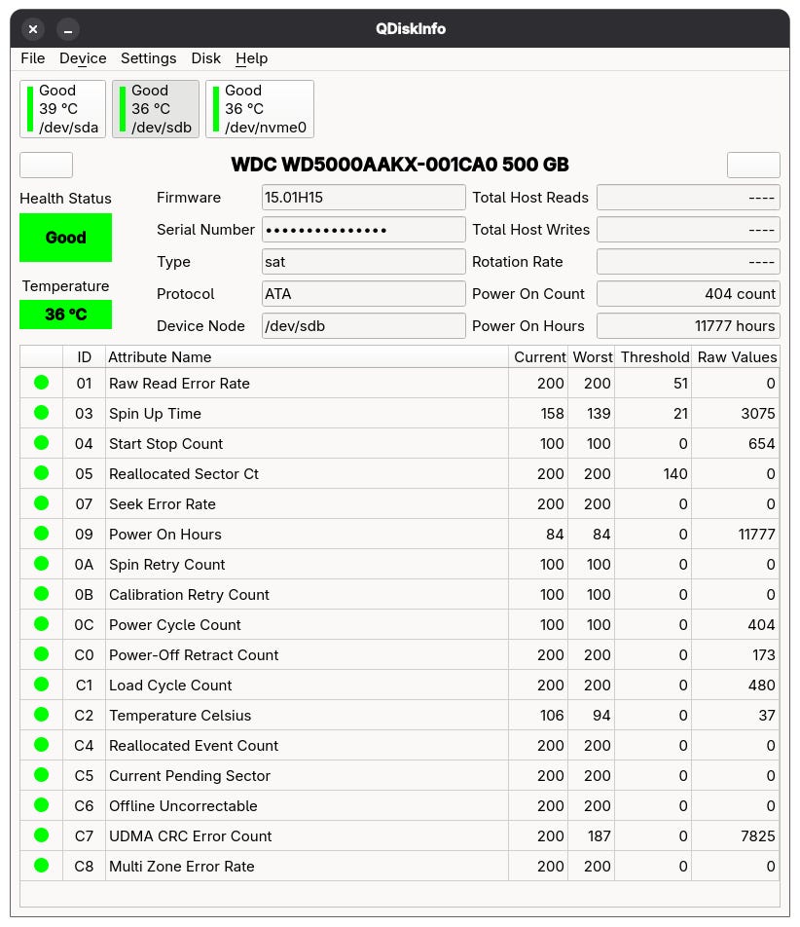Screen dimensions: 800x927
Task: Click green status dot for Temperature Celsius
Action: coord(41,714)
